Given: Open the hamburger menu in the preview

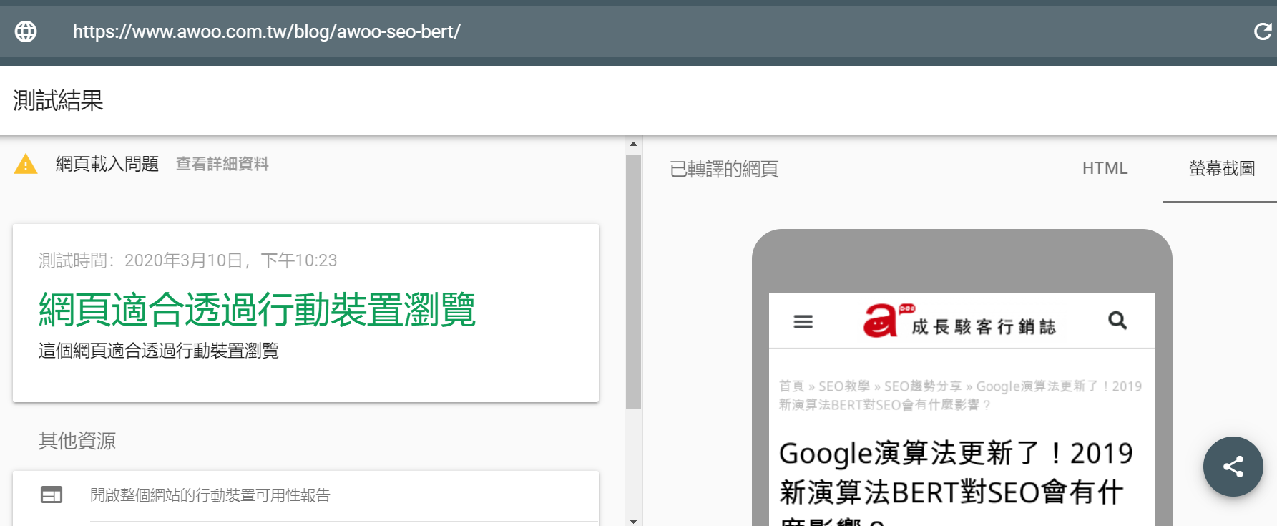Looking at the screenshot, I should [x=803, y=322].
